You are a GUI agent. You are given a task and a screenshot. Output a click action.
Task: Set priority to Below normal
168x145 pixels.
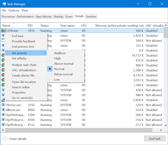click(63, 74)
